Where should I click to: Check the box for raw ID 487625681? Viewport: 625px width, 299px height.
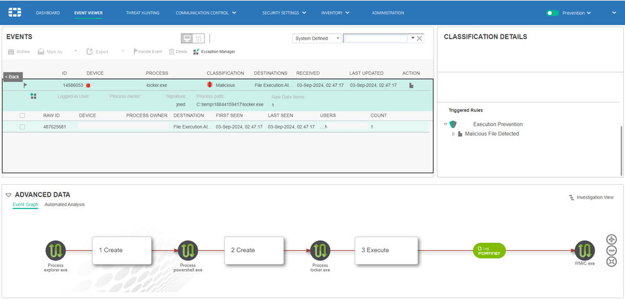(x=23, y=127)
